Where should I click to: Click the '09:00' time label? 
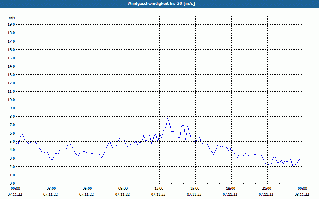pos(124,189)
